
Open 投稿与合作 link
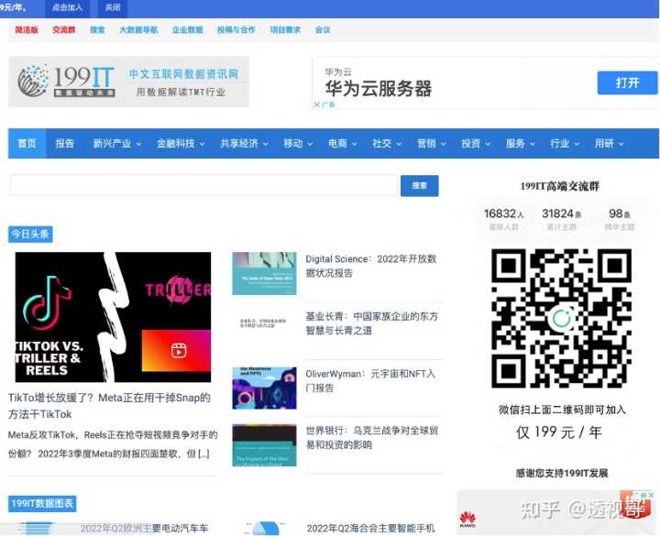(236, 30)
